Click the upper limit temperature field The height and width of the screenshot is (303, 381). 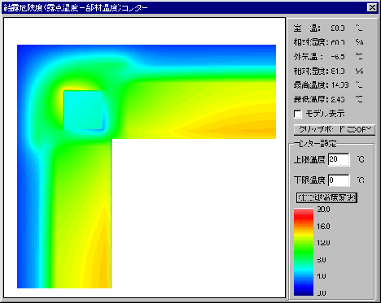click(339, 159)
